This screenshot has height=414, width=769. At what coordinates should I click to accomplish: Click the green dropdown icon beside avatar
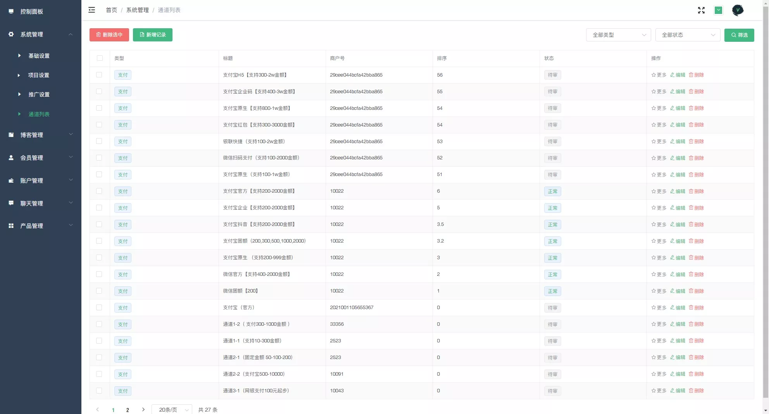[x=718, y=10]
